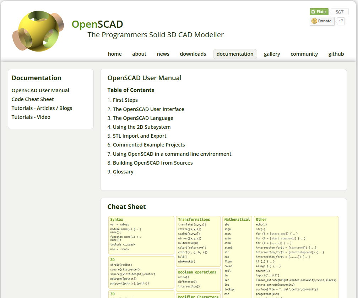Open The OpenSCAD Language chapter
This screenshot has width=358, height=298.
143,118
